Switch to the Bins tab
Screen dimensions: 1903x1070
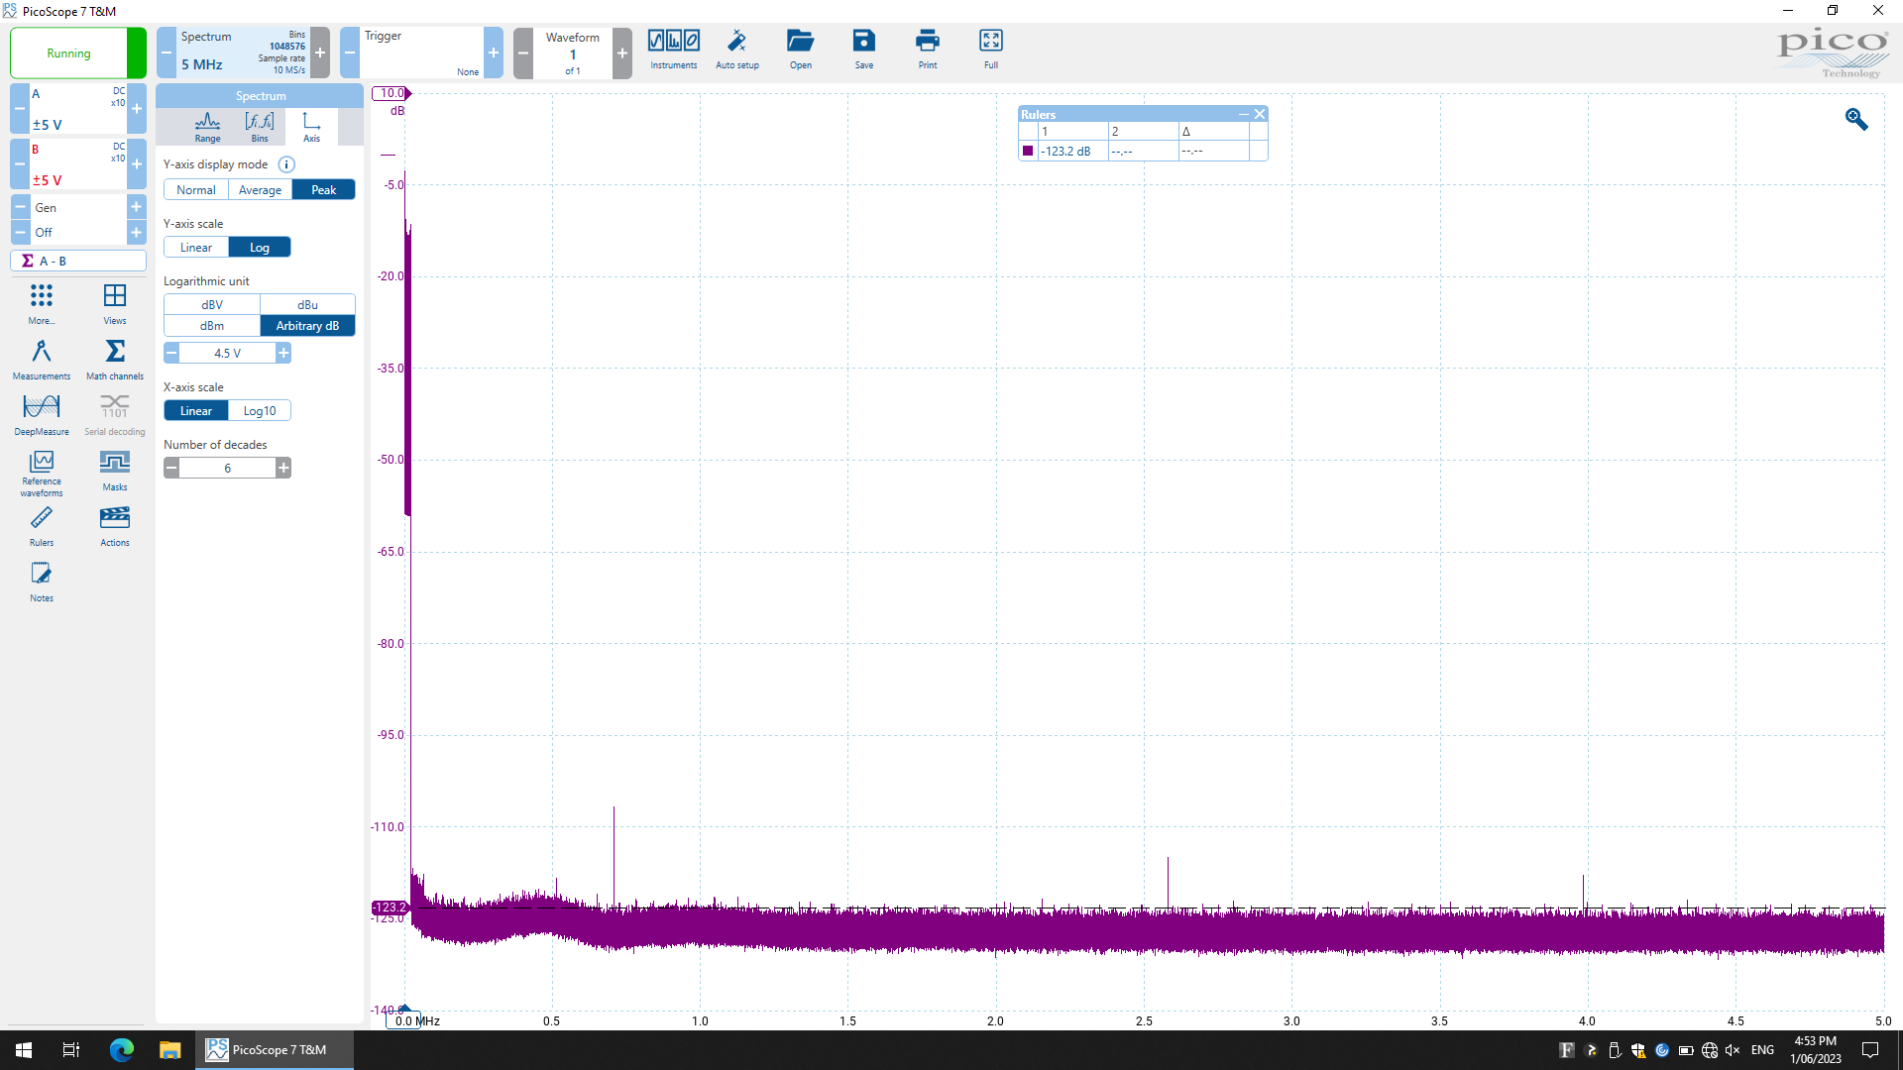point(260,126)
